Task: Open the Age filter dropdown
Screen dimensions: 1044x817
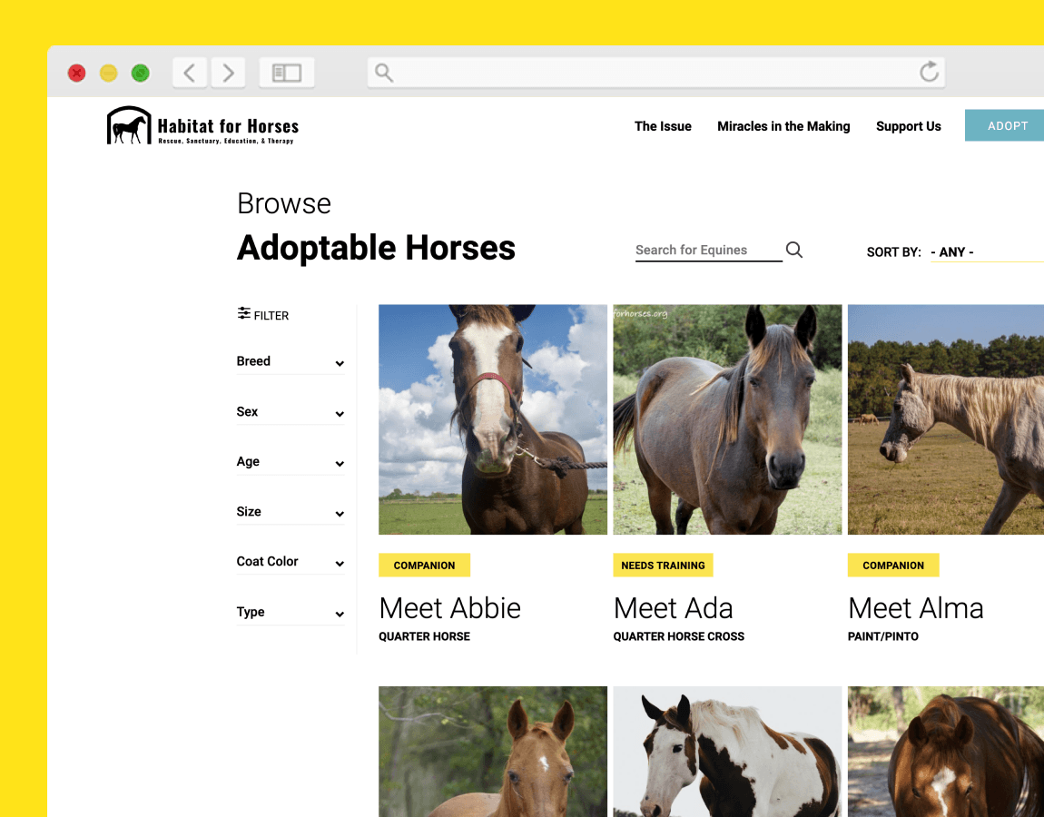Action: point(291,462)
